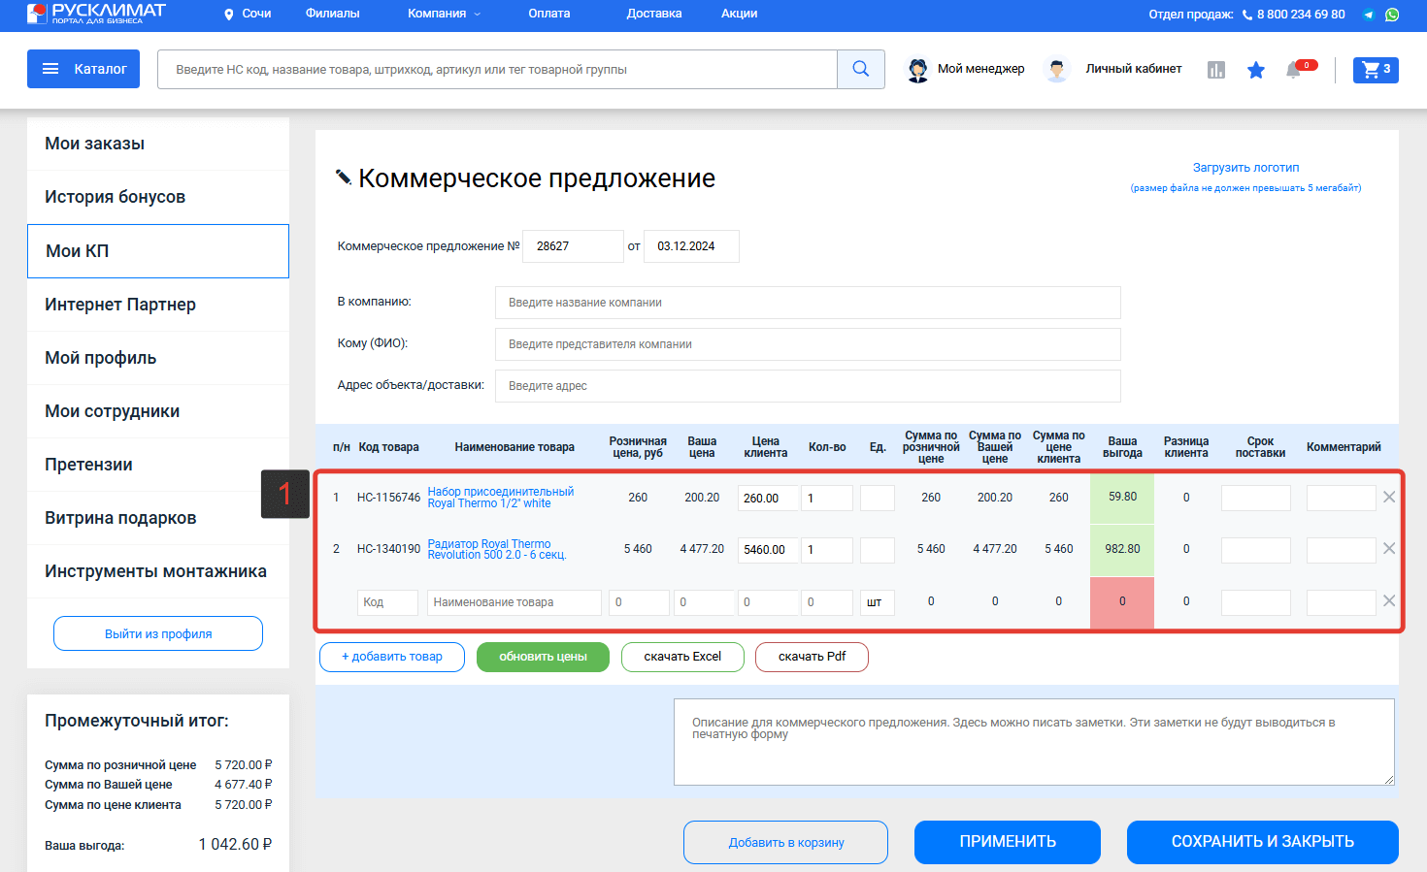
Task: Open Набор присоединительный Royal Thermo link
Action: point(501,498)
